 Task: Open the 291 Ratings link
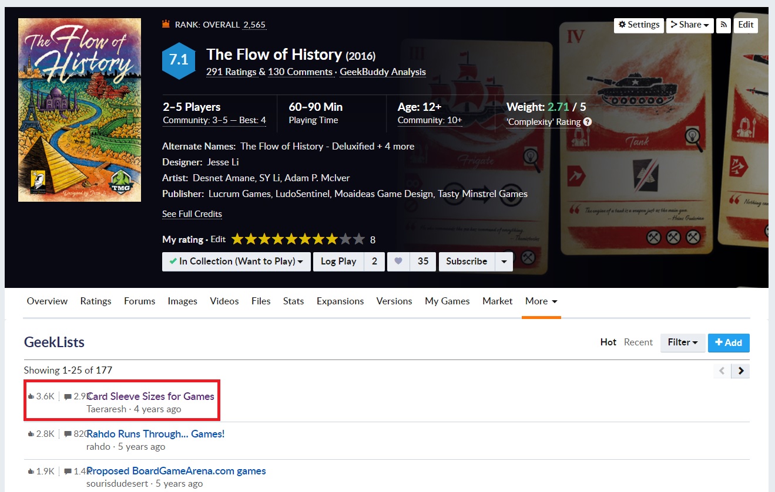click(232, 72)
